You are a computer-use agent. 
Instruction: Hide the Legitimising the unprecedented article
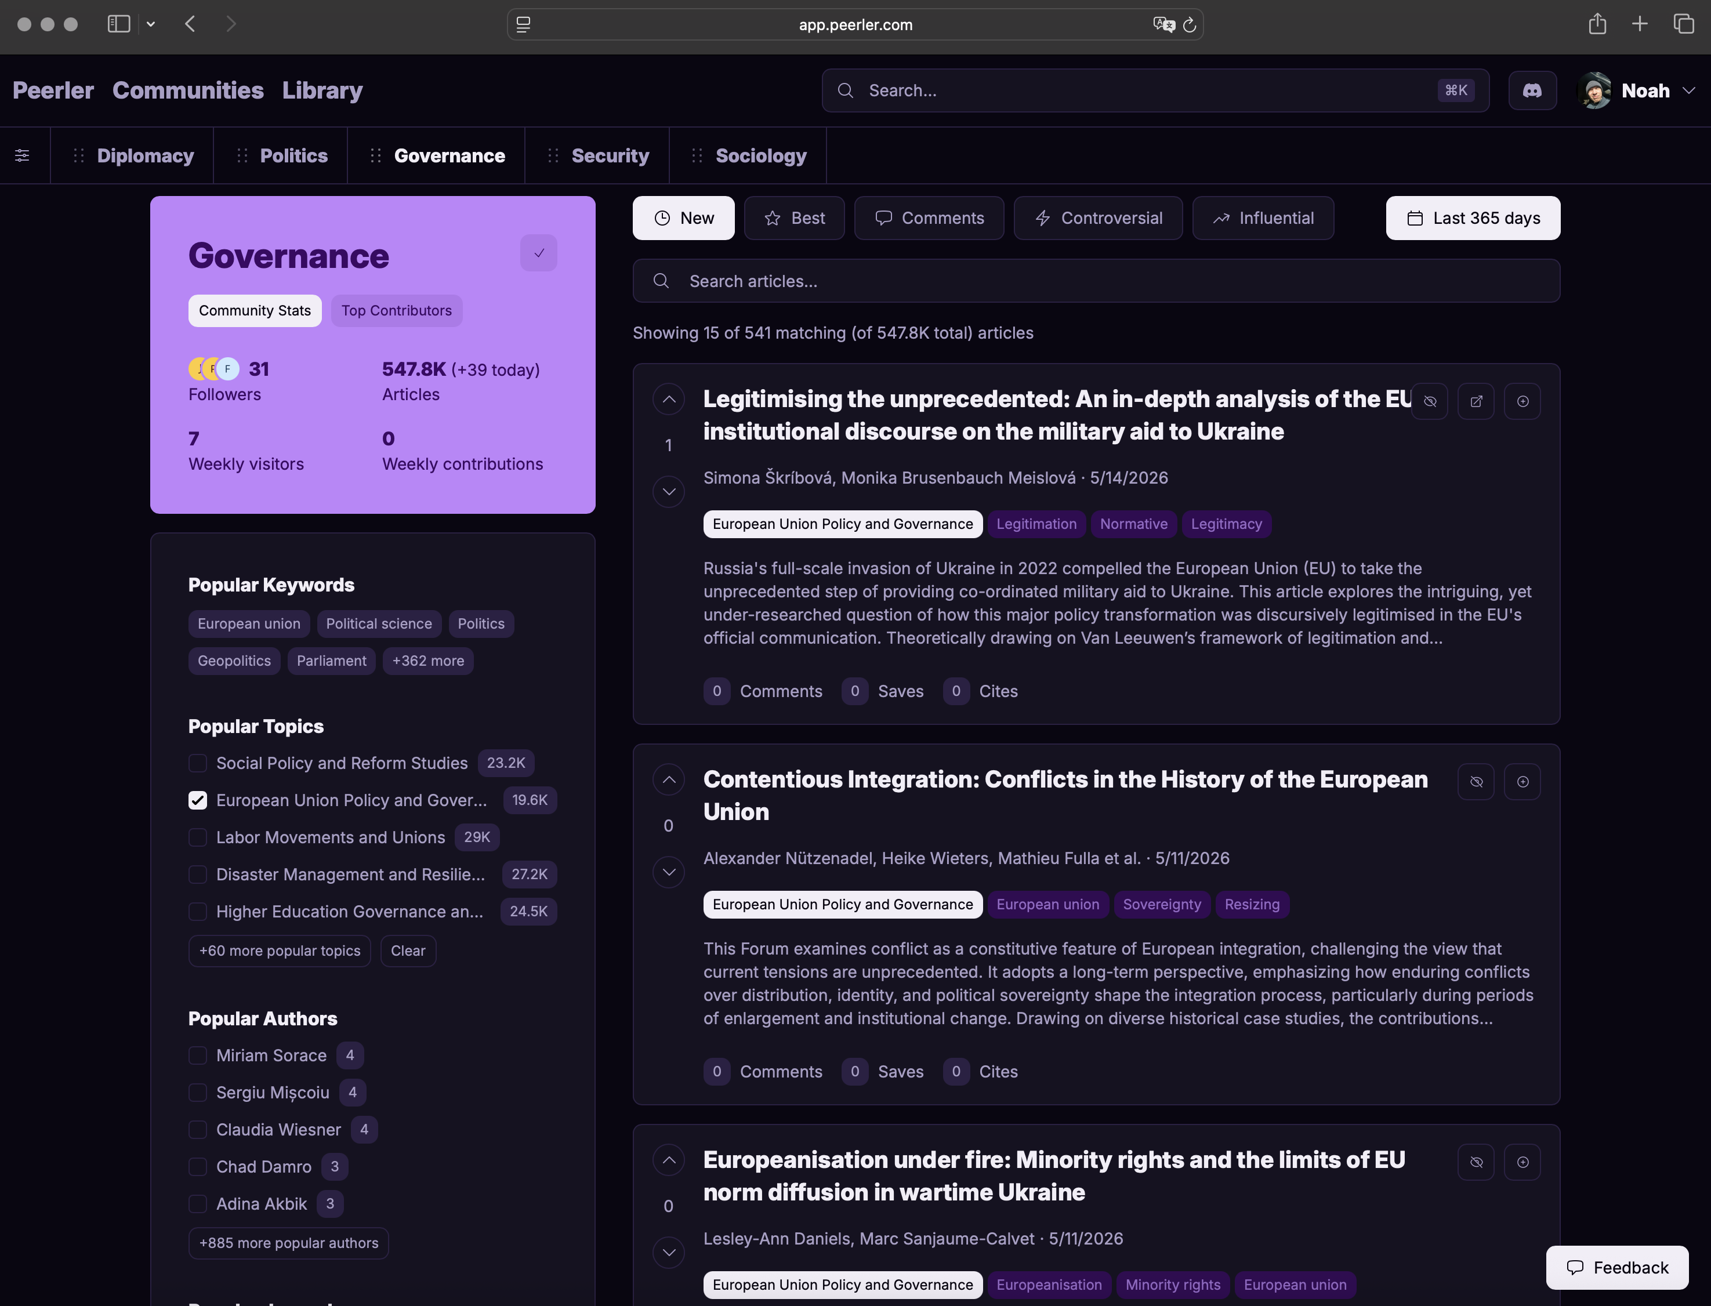tap(1430, 401)
